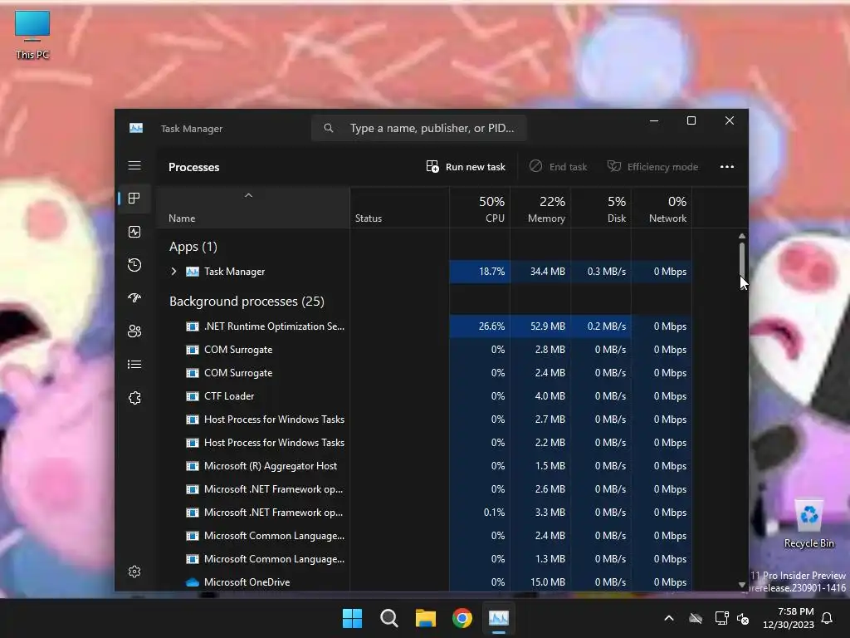Click the Microsoft OneDrive cloud process icon
The image size is (850, 638).
coord(192,582)
